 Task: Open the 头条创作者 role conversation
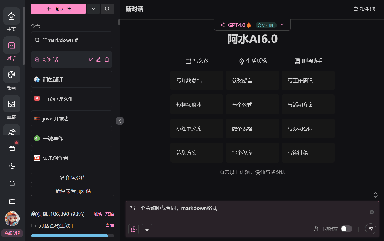pyautogui.click(x=72, y=157)
